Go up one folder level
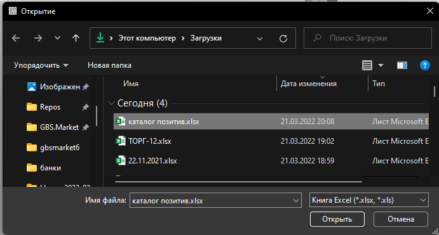Screen dimensions: 439x235 (76, 38)
